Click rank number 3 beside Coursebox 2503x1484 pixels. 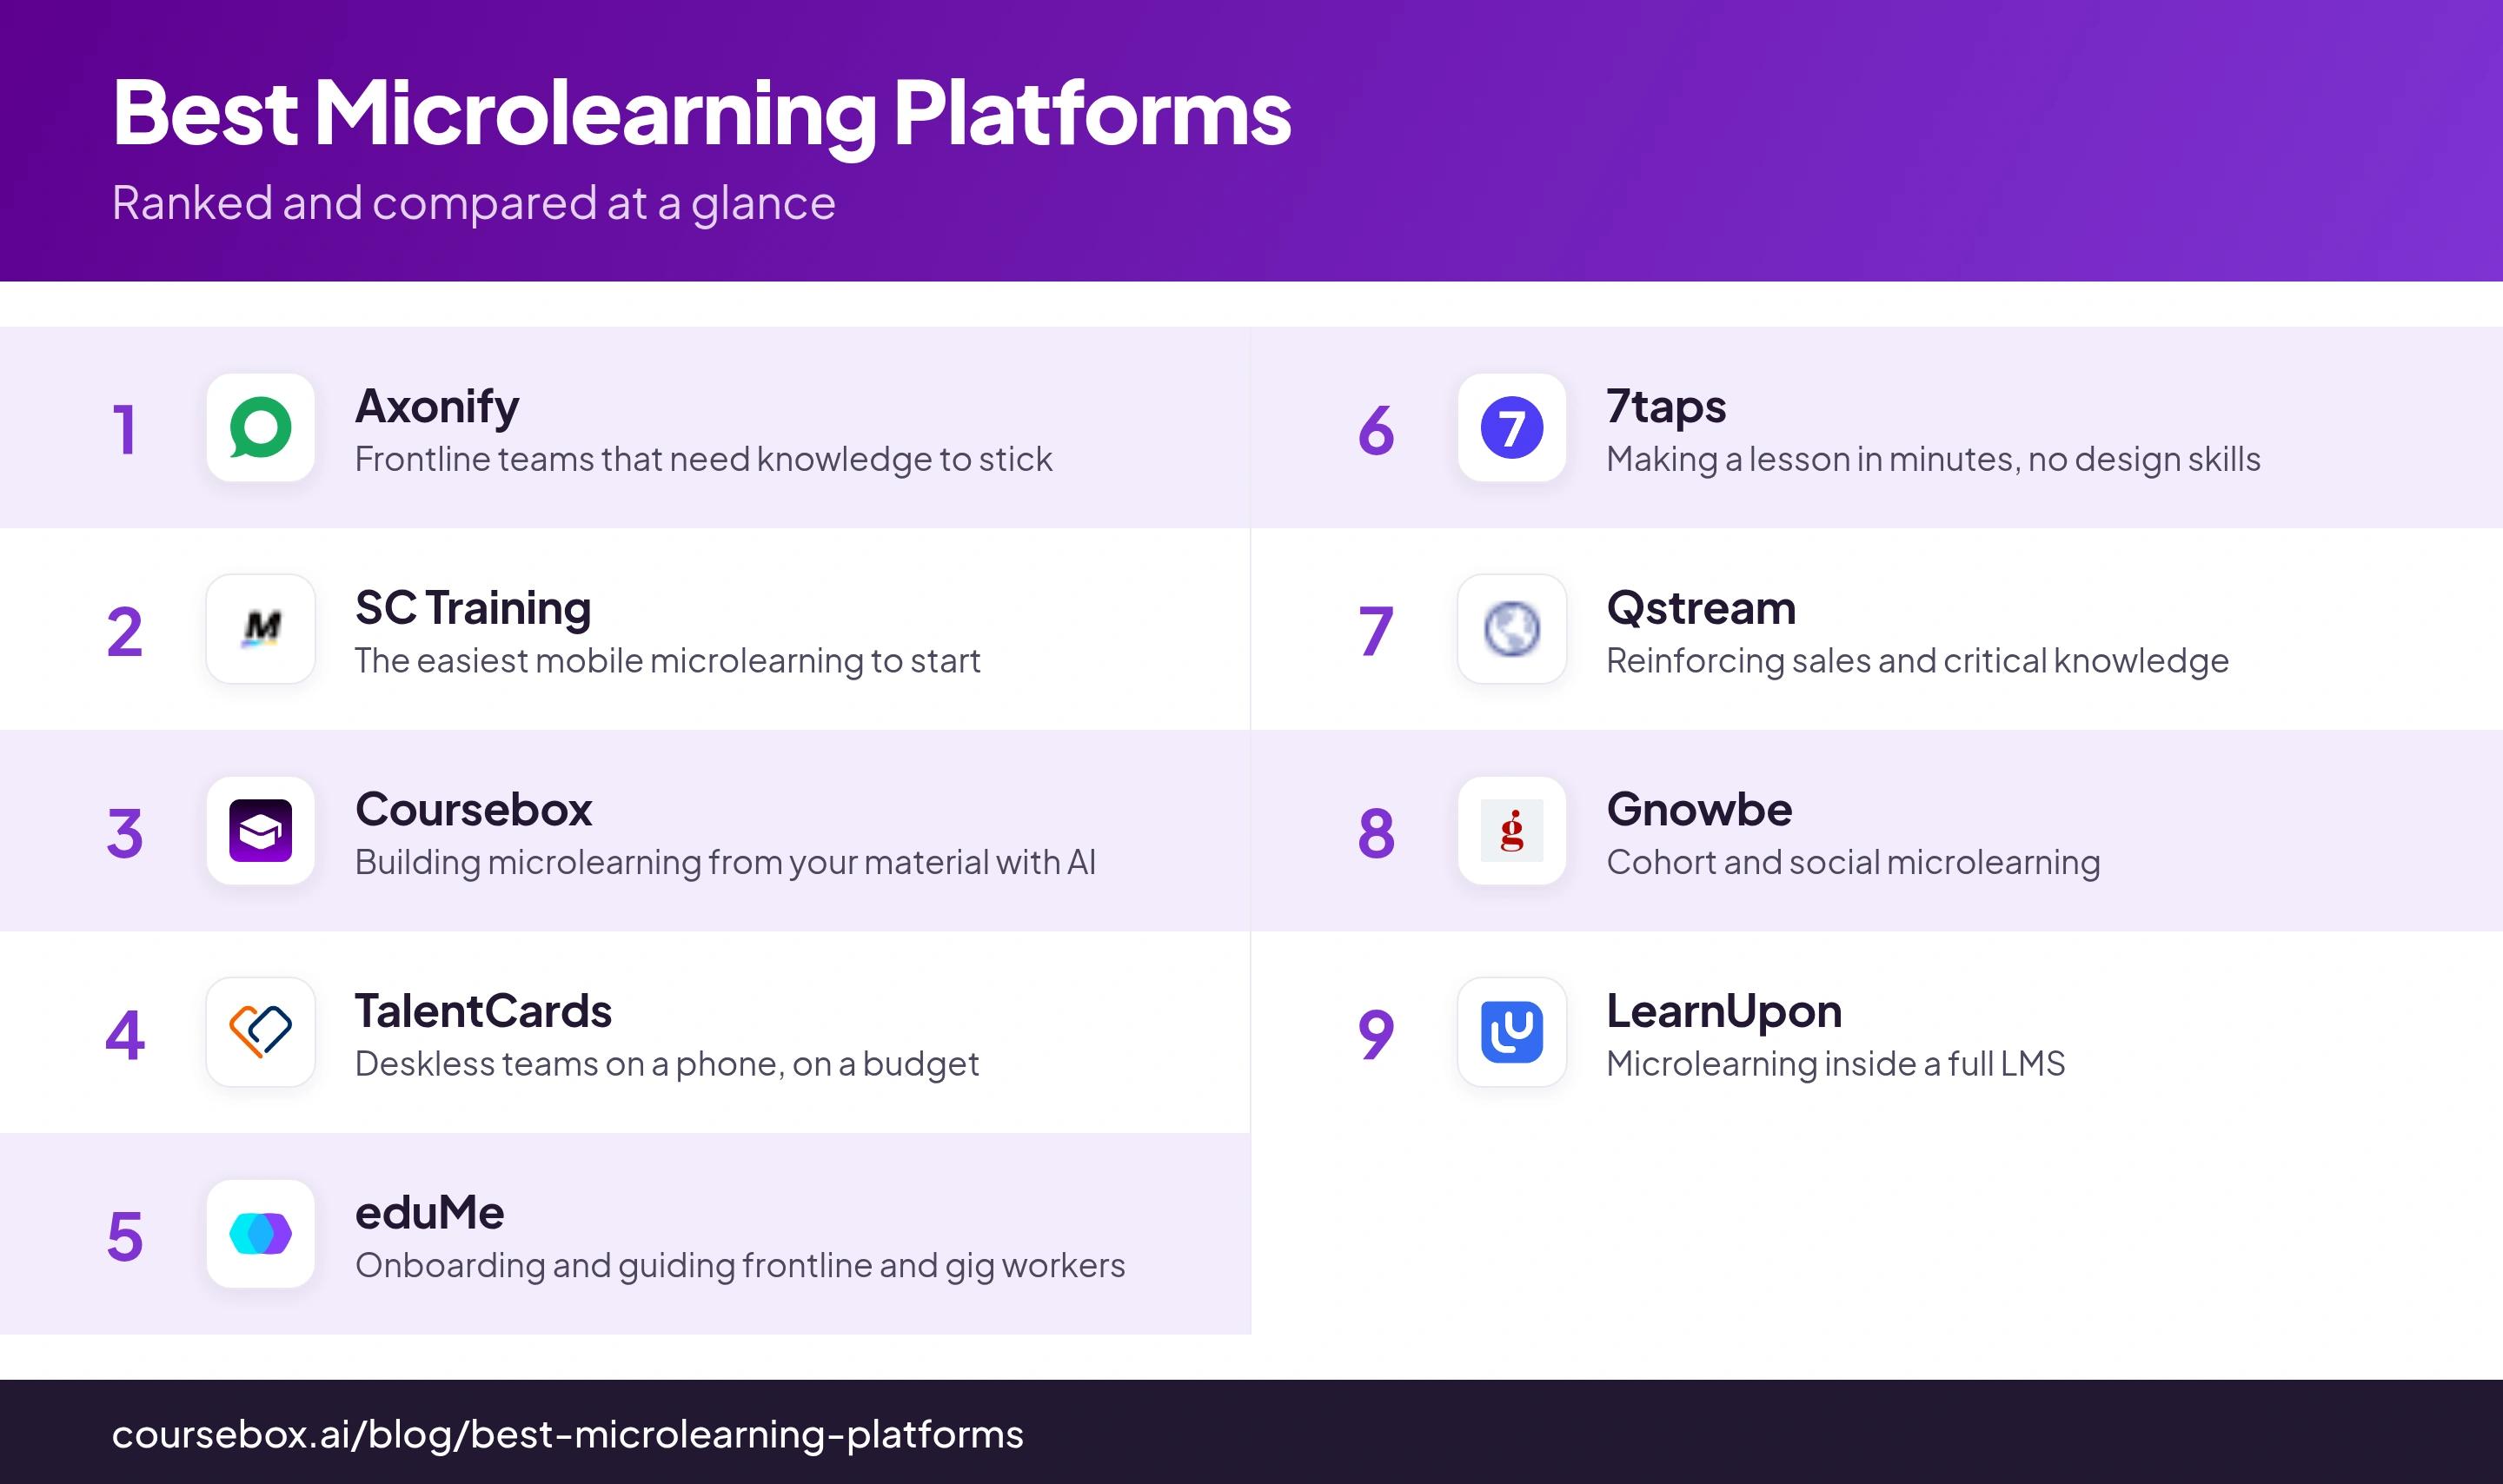[x=124, y=833]
